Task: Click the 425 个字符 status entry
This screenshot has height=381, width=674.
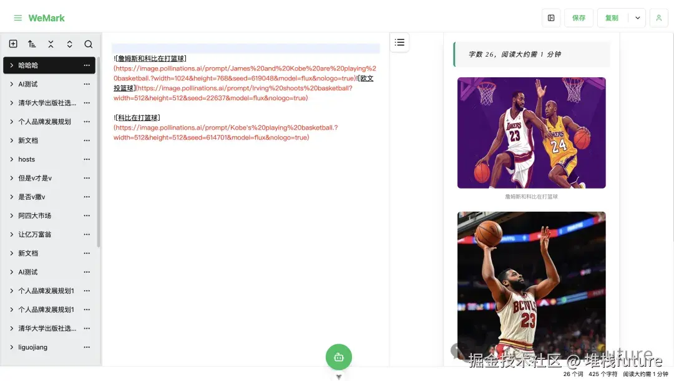Action: tap(603, 374)
